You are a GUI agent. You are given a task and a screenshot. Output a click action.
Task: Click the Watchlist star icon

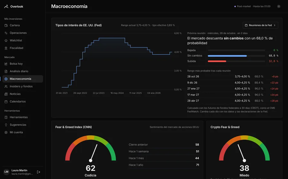6,40
